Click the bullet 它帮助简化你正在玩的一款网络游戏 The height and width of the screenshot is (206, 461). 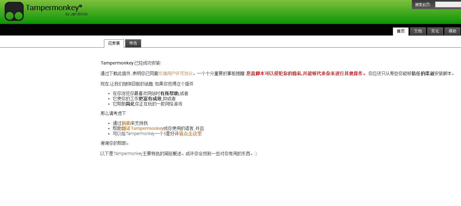pyautogui.click(x=147, y=104)
